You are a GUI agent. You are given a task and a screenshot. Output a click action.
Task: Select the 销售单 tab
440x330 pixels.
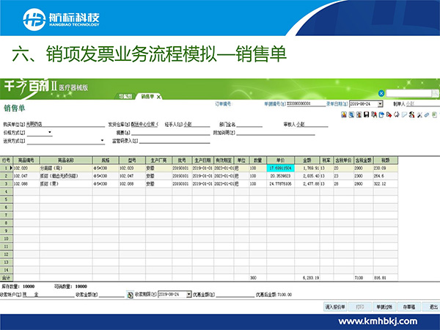click(x=147, y=97)
